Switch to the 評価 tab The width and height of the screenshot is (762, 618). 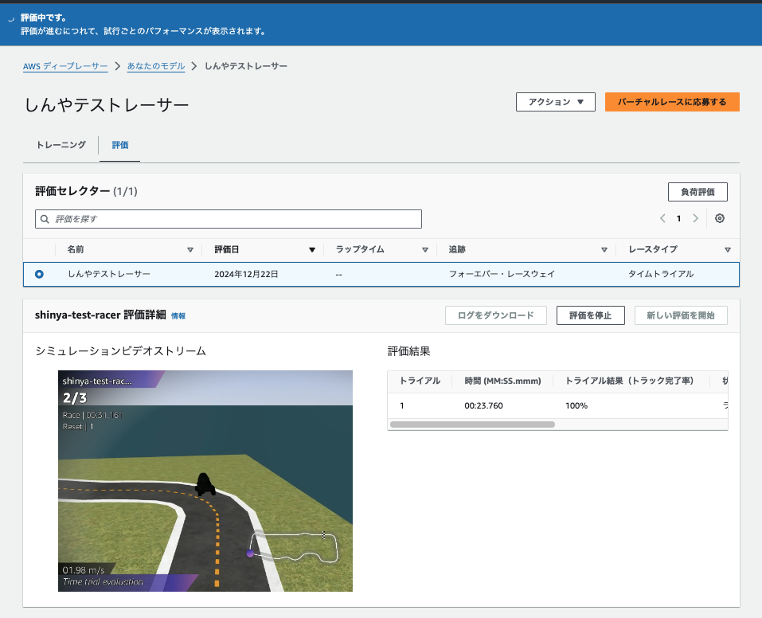pos(119,145)
